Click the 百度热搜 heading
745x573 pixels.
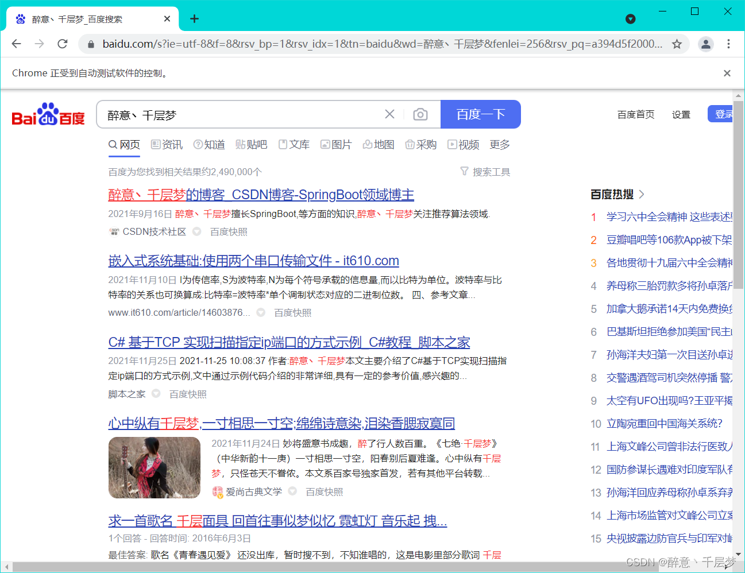pyautogui.click(x=612, y=194)
